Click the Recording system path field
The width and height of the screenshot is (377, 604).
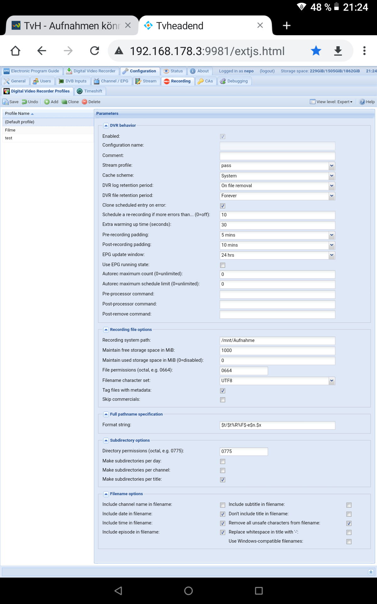(277, 341)
